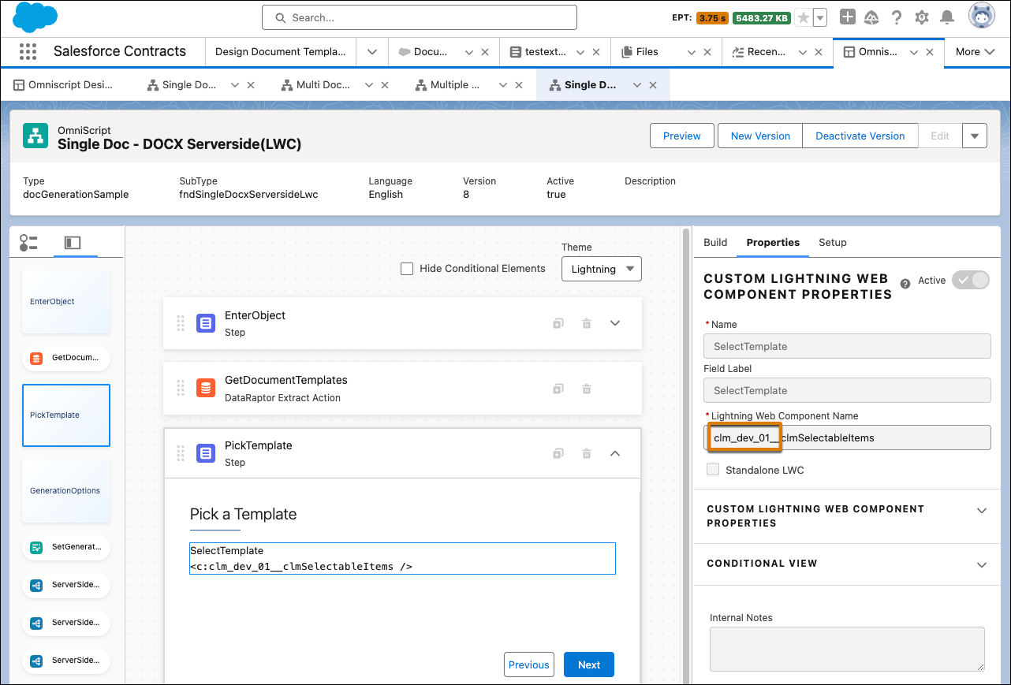Grab the EnterObject drag handle
The height and width of the screenshot is (685, 1011).
tap(181, 323)
